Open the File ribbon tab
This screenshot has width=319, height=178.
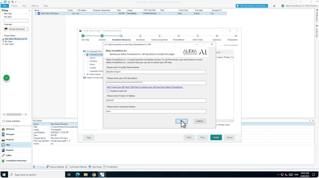click(5, 6)
